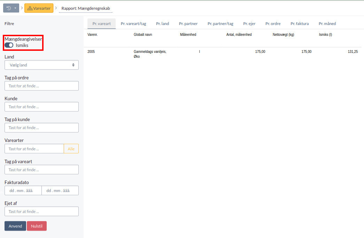364x238 pixels.
Task: Click the Tag på vareart input field
Action: (41, 170)
